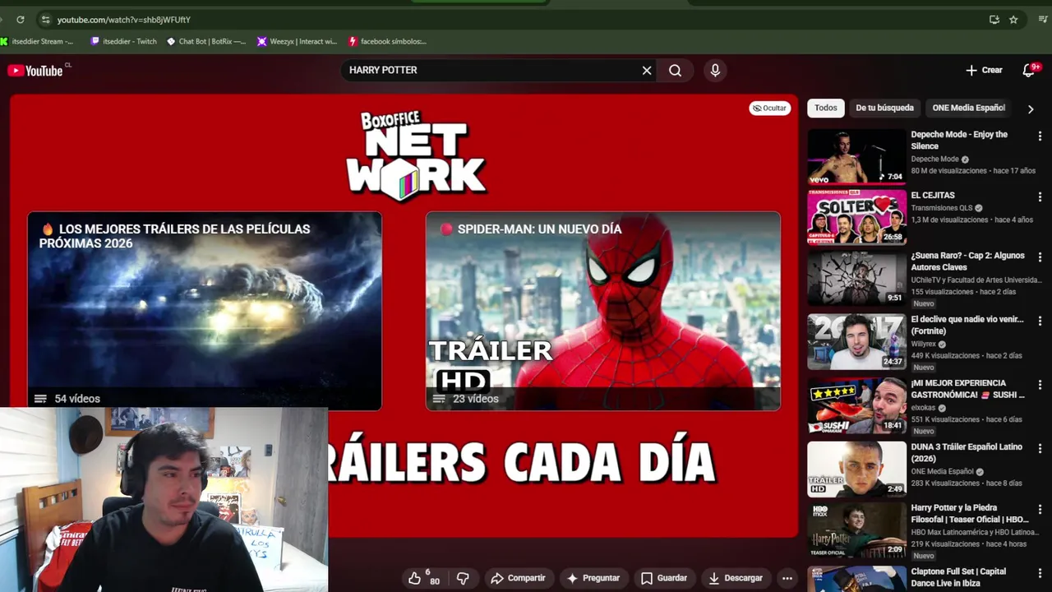Open options menu for Harry Potter teaser
Viewport: 1052px width, 592px height.
pyautogui.click(x=1040, y=510)
